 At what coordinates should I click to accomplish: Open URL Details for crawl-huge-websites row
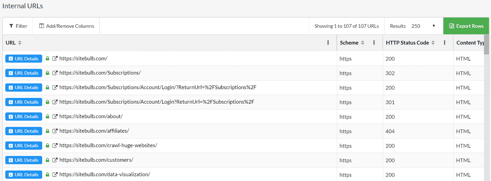24,146
